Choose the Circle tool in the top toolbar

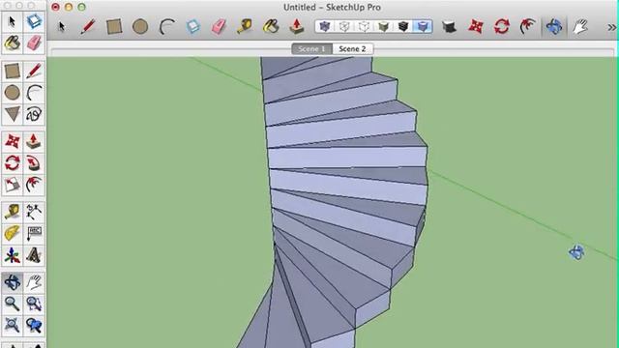pyautogui.click(x=140, y=26)
